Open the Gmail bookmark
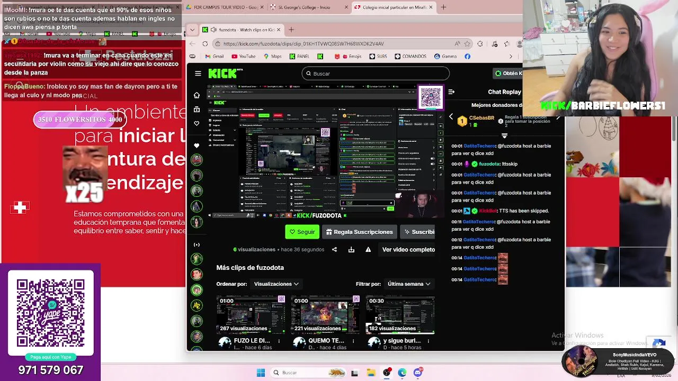678x381 pixels. (215, 56)
